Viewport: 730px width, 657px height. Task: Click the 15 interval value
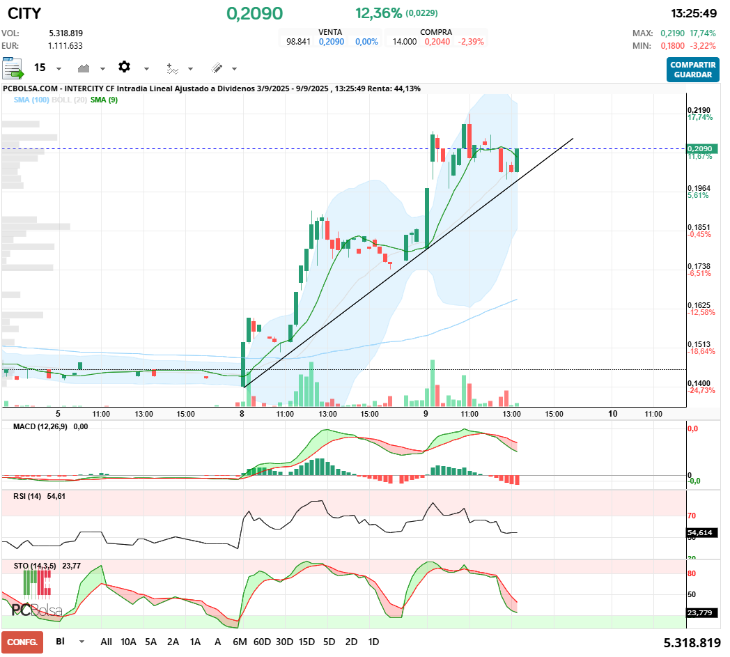(40, 68)
